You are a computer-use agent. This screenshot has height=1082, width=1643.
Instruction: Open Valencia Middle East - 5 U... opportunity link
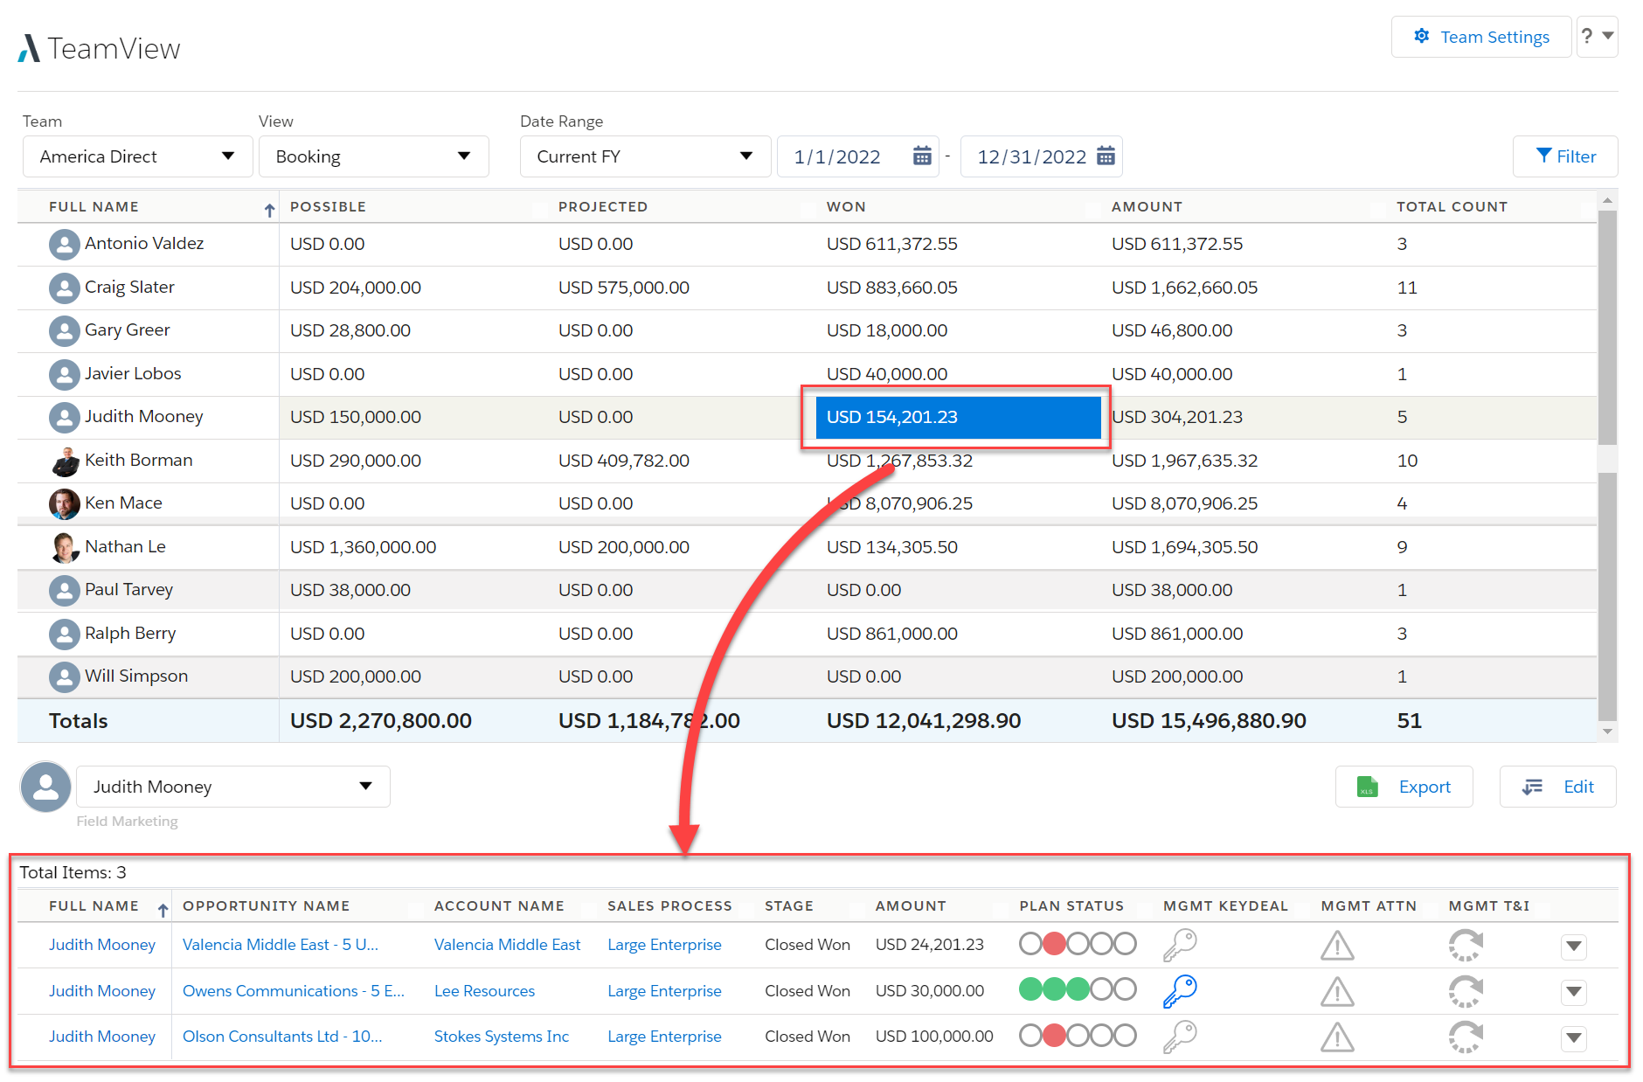tap(281, 945)
